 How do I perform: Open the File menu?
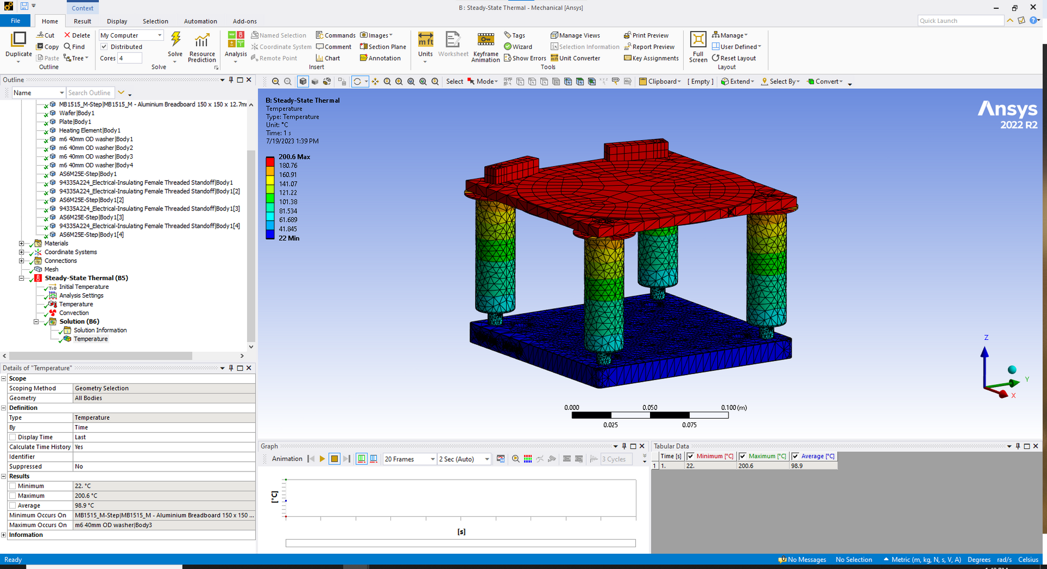[15, 21]
